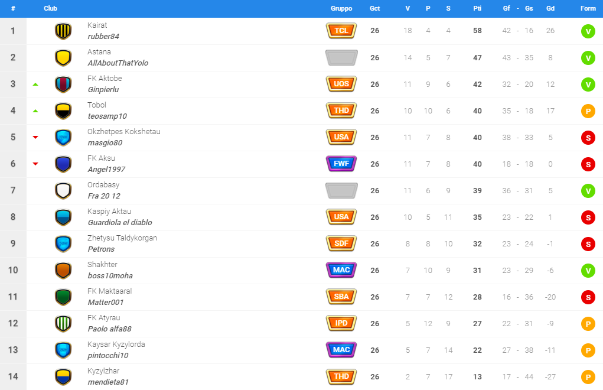The height and width of the screenshot is (390, 603).
Task: Open manager profile rubber84
Action: 103,37
